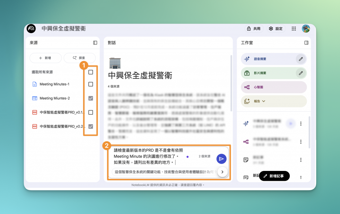Click the 2 個來源 indicator

pos(205,156)
